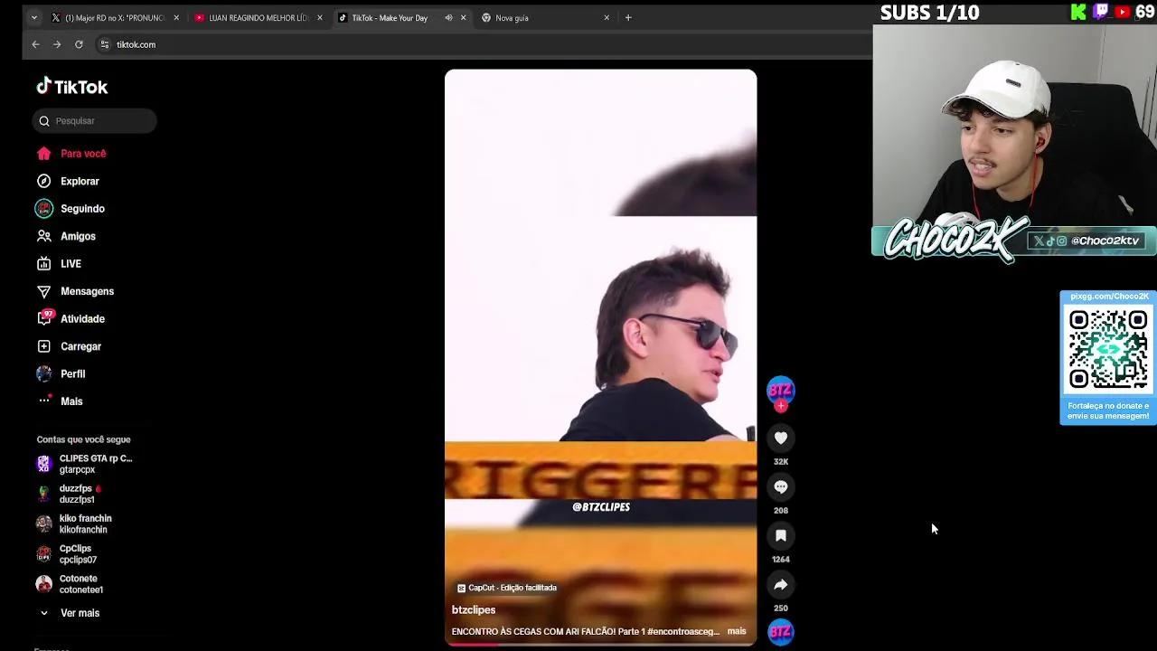Mute the TikTok tab audio icon
Image resolution: width=1157 pixels, height=651 pixels.
[448, 17]
